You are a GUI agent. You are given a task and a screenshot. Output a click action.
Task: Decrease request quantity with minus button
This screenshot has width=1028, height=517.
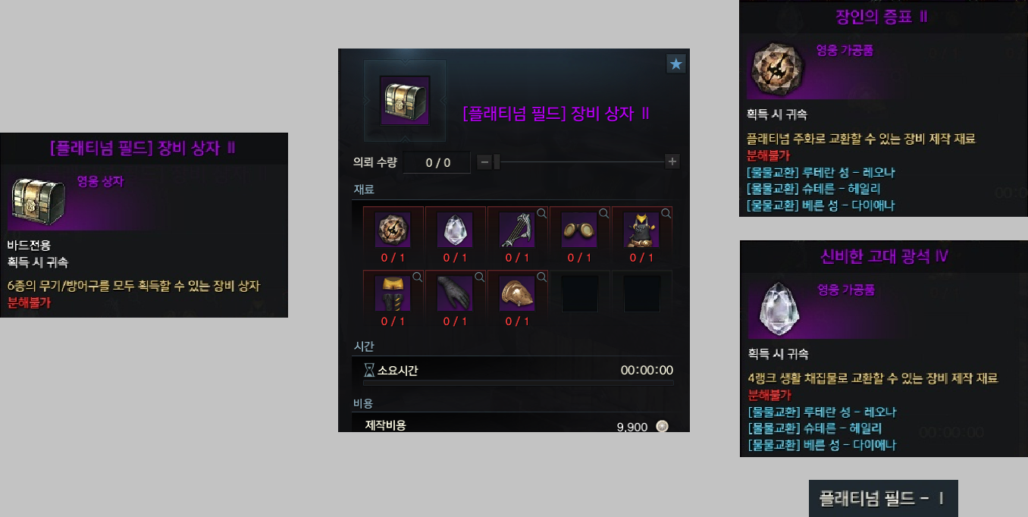(484, 161)
